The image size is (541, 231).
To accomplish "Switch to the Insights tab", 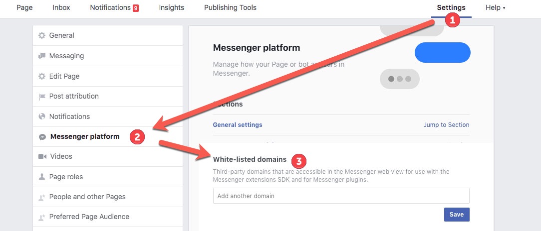I will pos(172,7).
